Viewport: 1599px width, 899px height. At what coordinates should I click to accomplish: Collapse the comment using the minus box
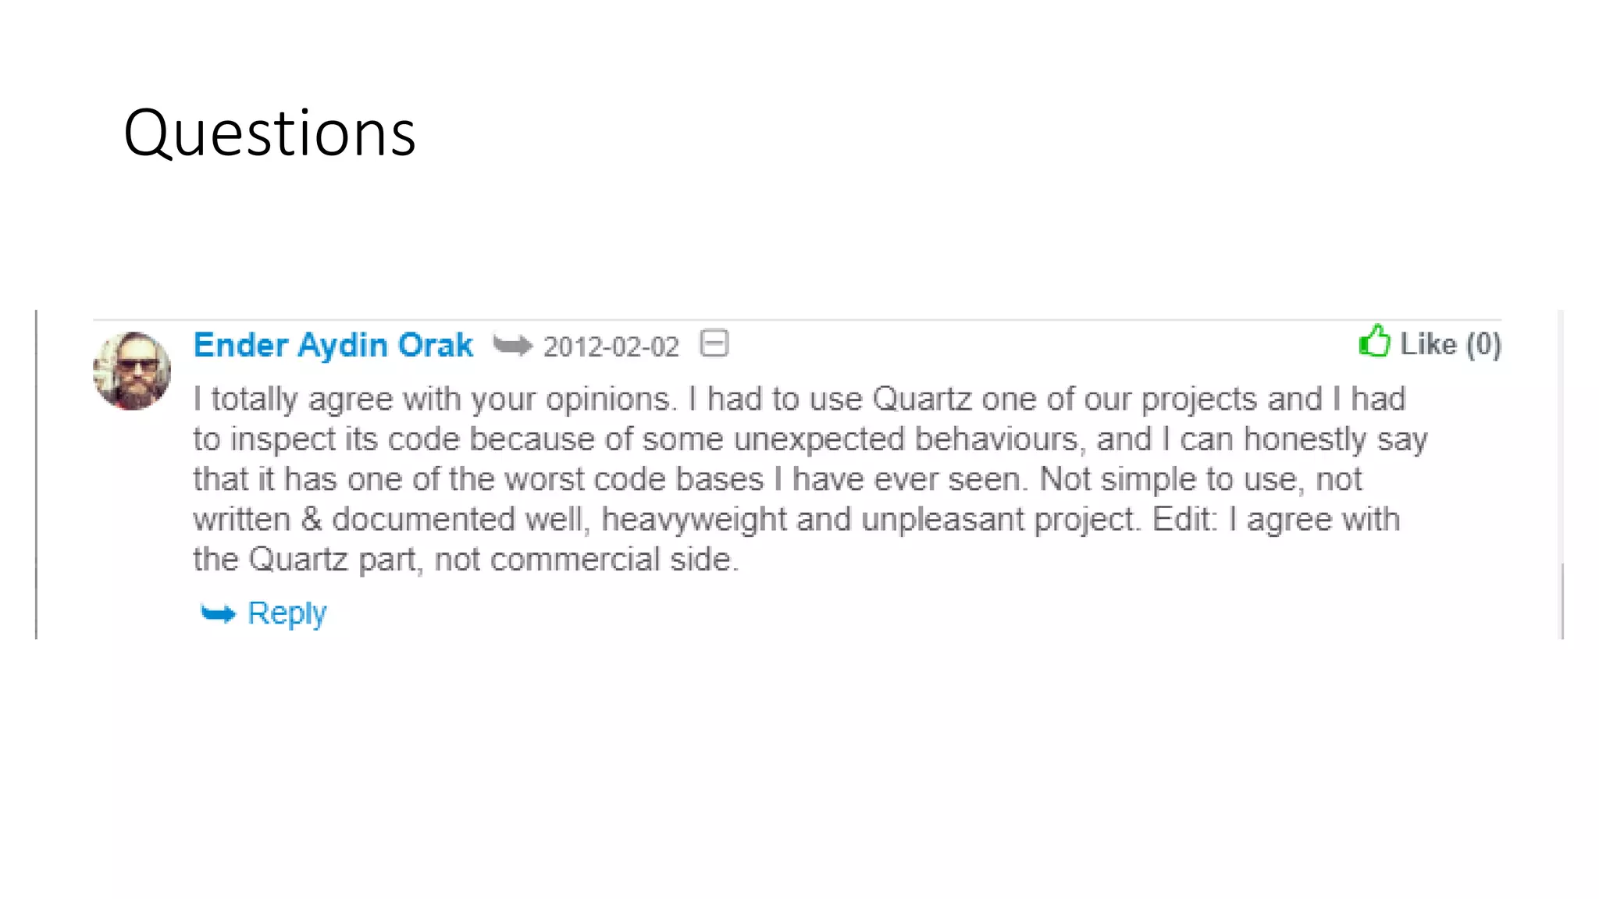tap(714, 343)
